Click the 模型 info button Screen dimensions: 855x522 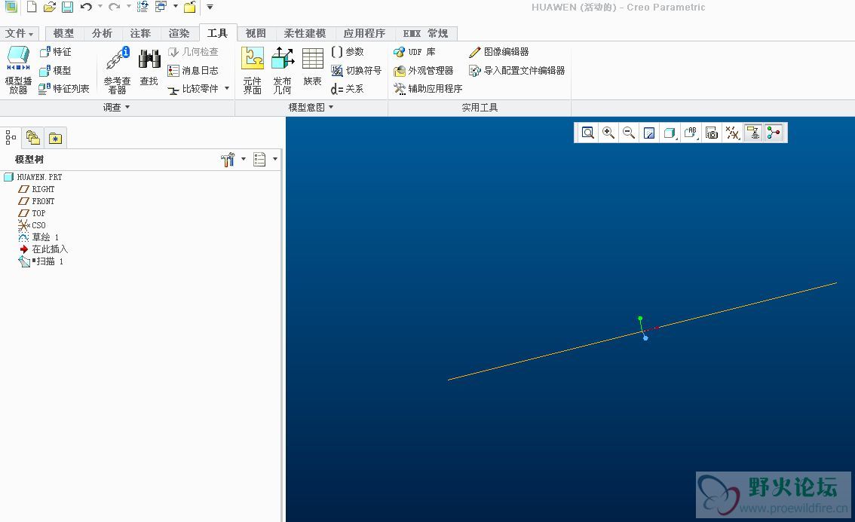[56, 70]
